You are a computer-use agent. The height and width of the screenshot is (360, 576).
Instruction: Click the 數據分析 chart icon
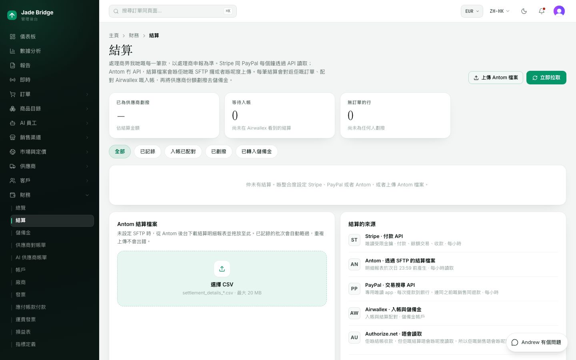click(x=13, y=51)
